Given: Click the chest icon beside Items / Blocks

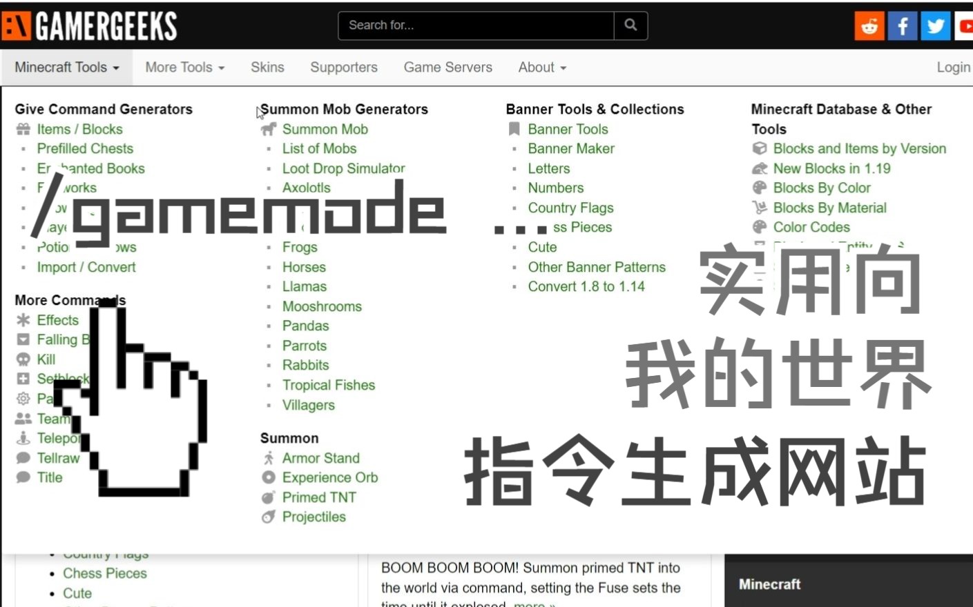Looking at the screenshot, I should 23,129.
